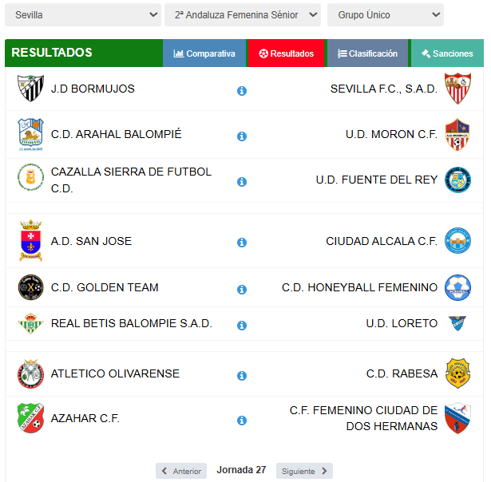491x482 pixels.
Task: Open the Sanciones tab
Action: (x=447, y=53)
